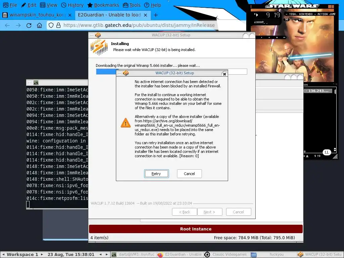Viewport: 344px width, 258px height.
Task: Select the 136.243 playlist entry in Winamp
Action: click(x=318, y=91)
